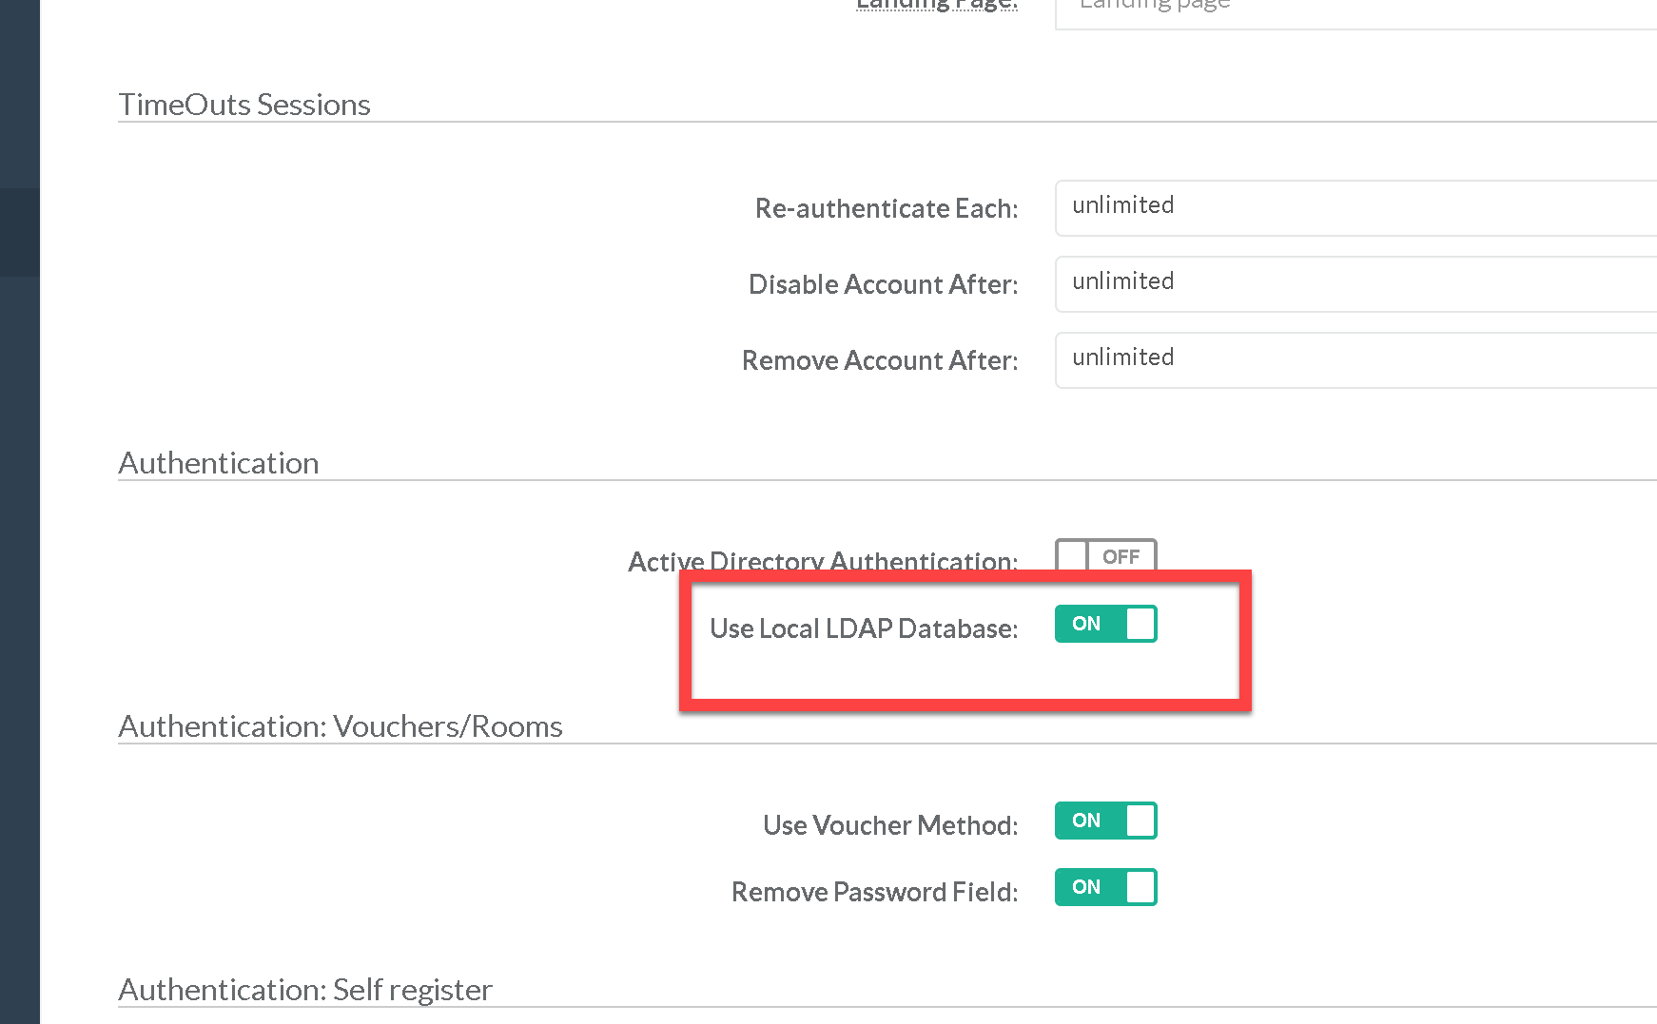Click the TimeOuts Sessions section heading

(x=244, y=105)
